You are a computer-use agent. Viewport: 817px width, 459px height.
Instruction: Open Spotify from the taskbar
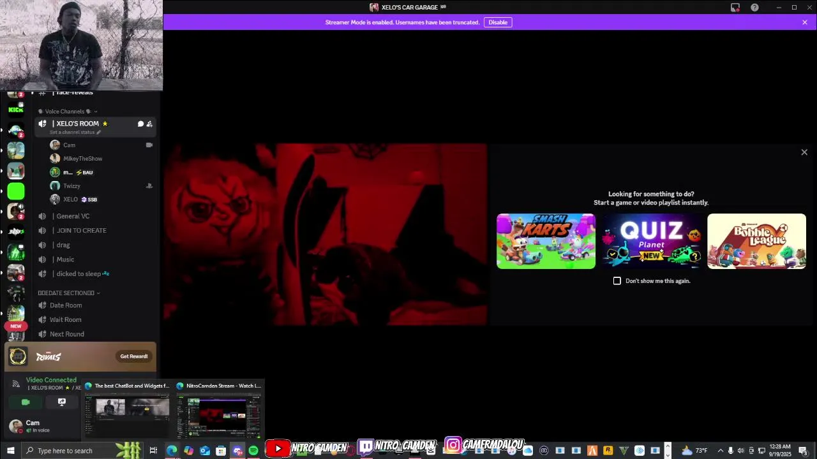click(x=253, y=451)
